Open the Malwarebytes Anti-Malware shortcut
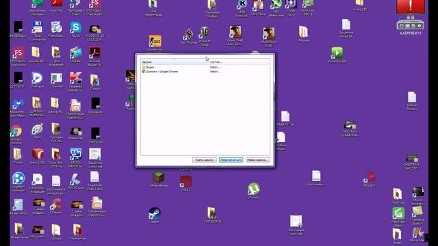438x246 pixels. (x=18, y=108)
